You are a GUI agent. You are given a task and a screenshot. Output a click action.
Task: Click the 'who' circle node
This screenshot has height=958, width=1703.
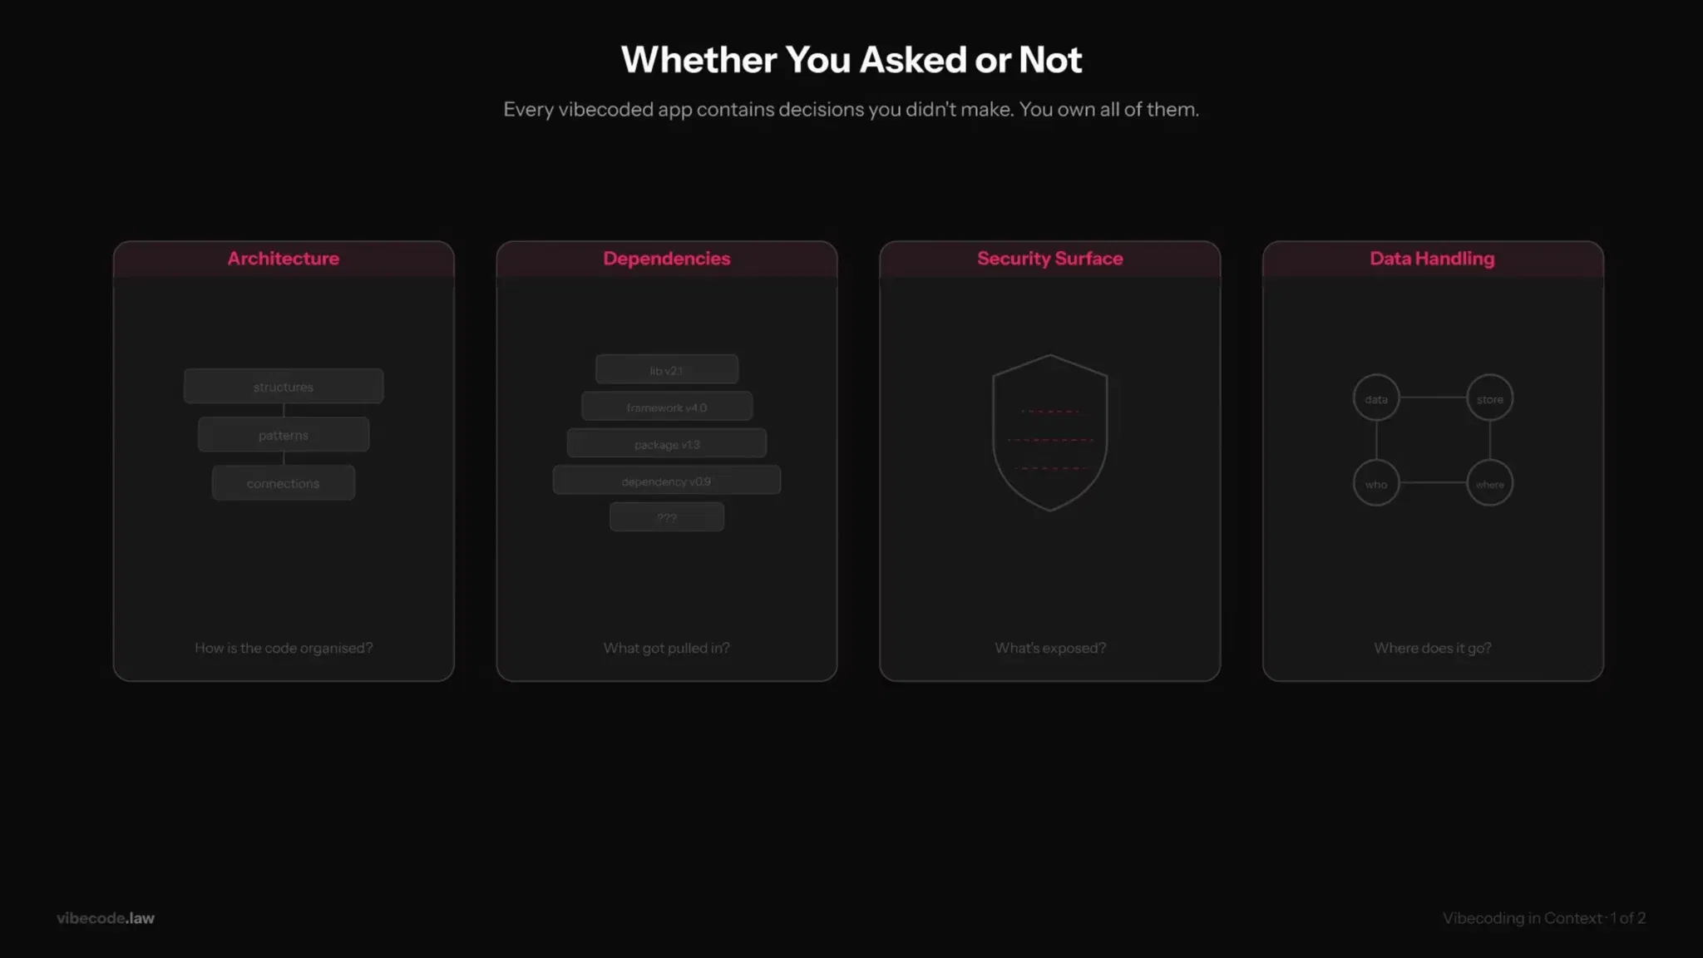[1376, 483]
